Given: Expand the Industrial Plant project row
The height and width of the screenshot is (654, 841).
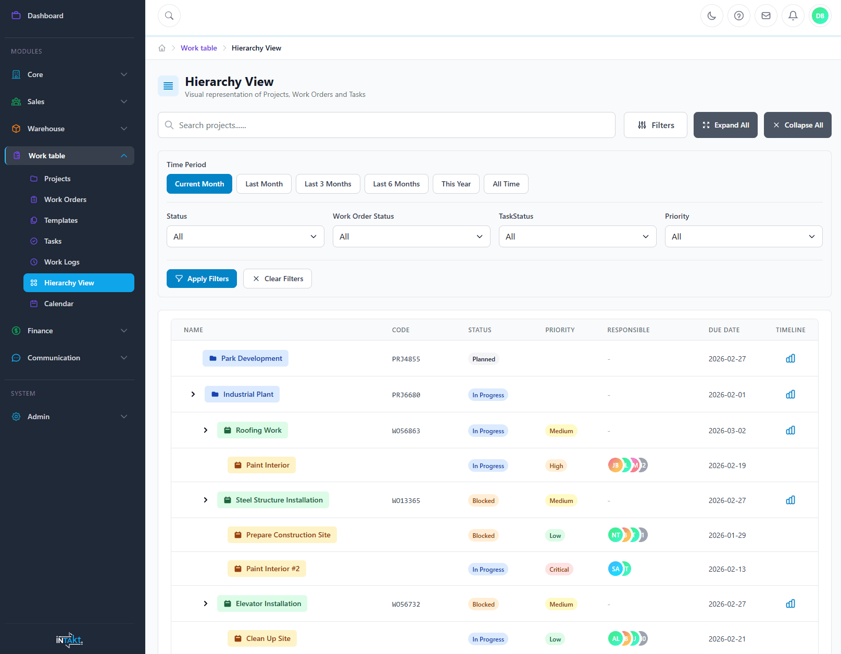Looking at the screenshot, I should pyautogui.click(x=193, y=394).
